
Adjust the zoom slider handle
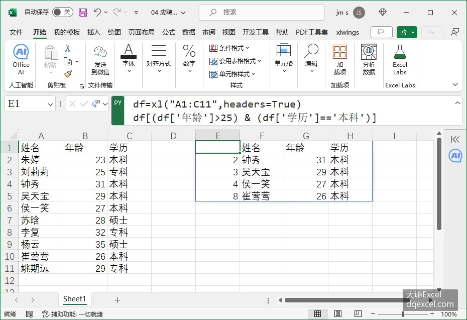coord(403,314)
